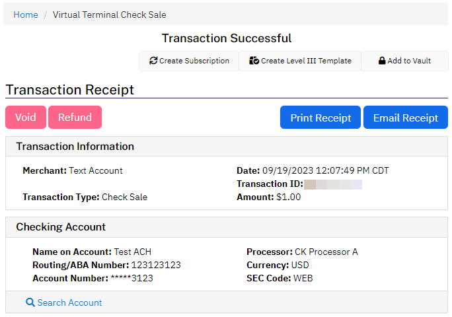Click the blurred Transaction ID value
Screen dimensions: 452x317
tap(333, 184)
